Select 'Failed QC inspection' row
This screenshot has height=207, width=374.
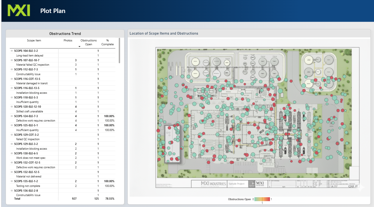click(62, 139)
